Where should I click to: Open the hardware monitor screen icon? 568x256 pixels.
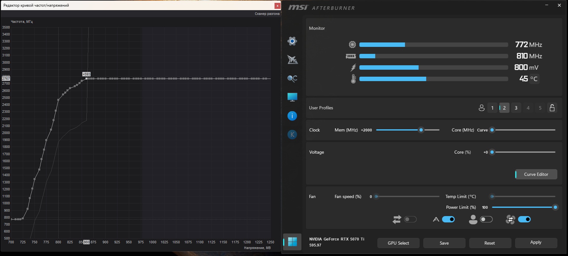(292, 97)
